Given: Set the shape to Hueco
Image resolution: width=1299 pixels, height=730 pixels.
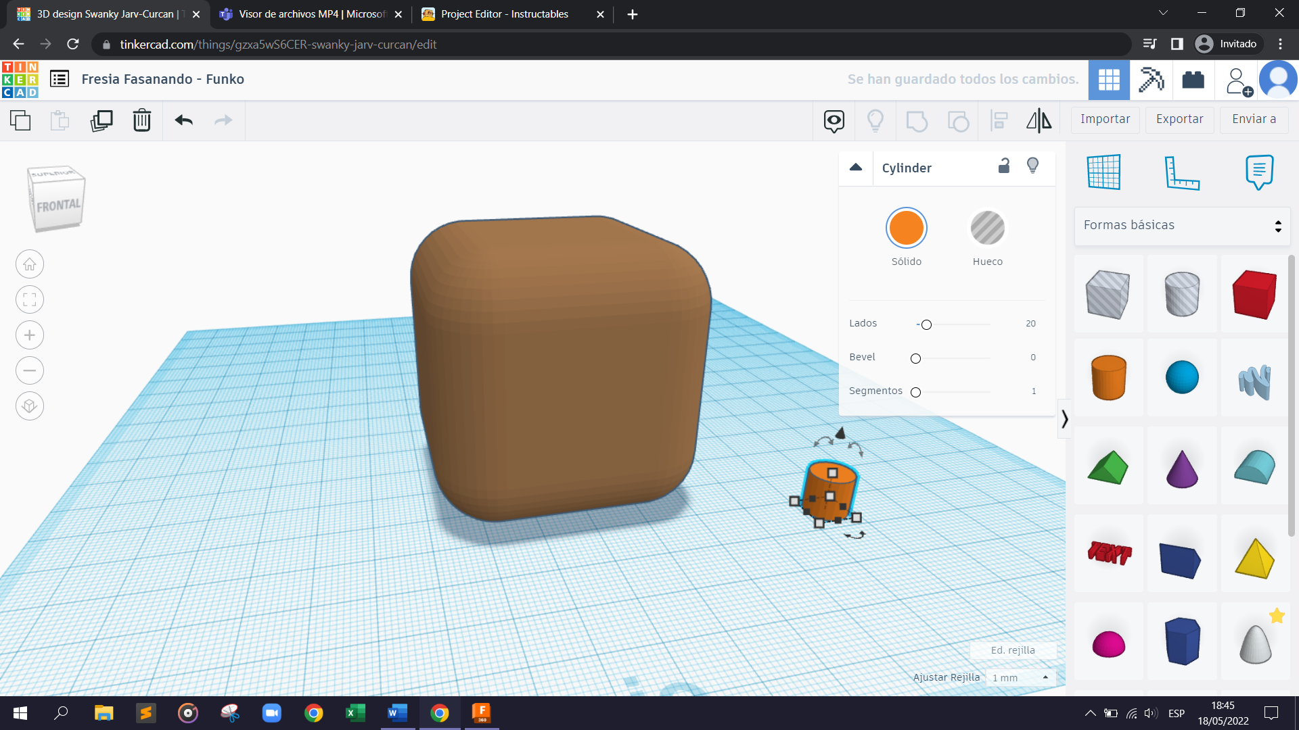Looking at the screenshot, I should 987,228.
